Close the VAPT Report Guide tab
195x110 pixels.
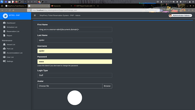click(x=94, y=6)
